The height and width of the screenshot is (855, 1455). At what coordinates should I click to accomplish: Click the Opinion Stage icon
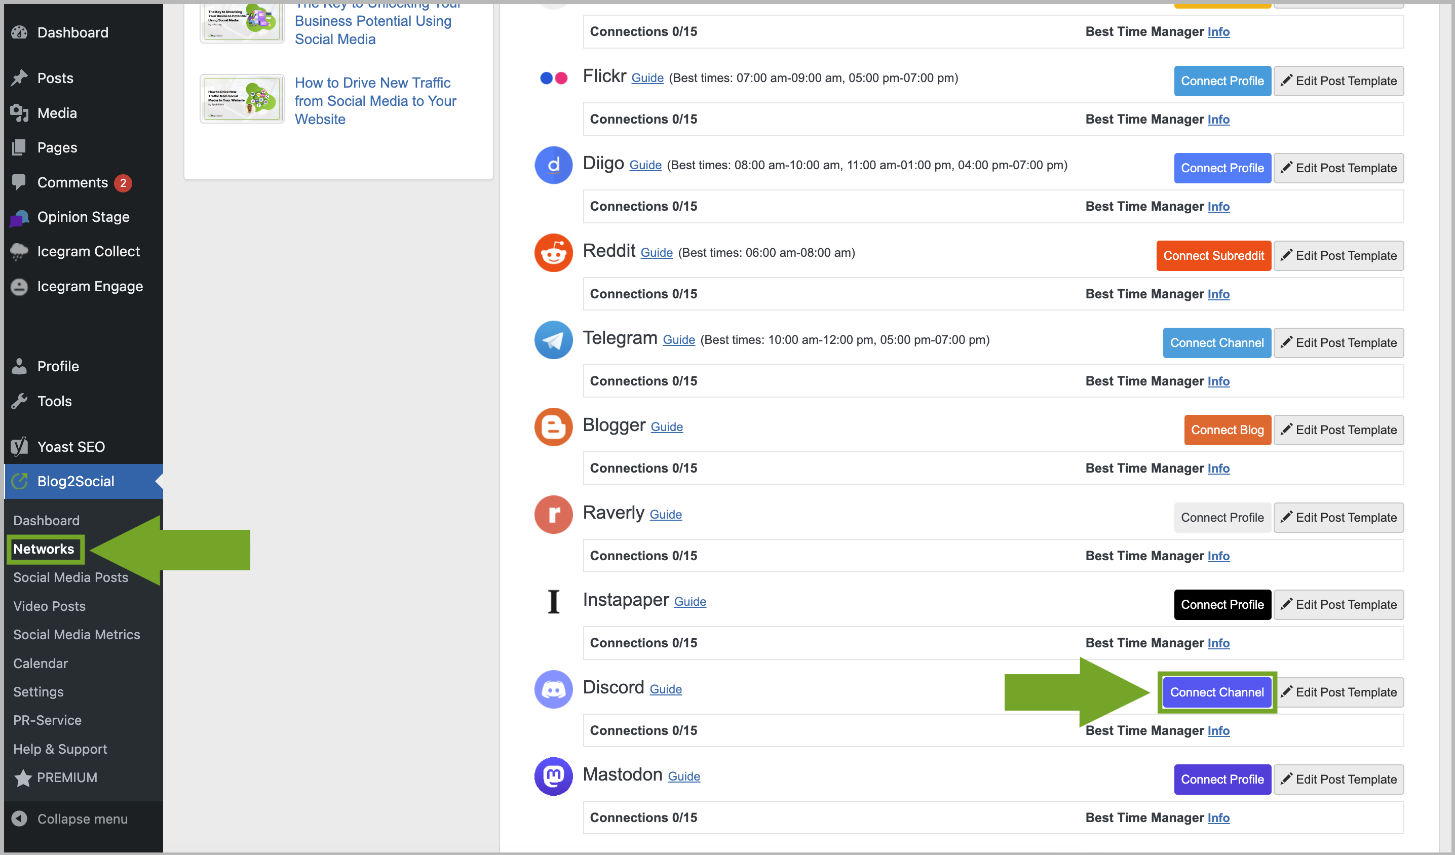point(19,218)
